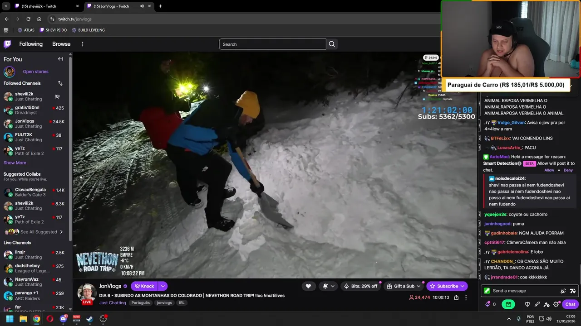
Task: Open Discord from taskbar
Action: pos(63,319)
